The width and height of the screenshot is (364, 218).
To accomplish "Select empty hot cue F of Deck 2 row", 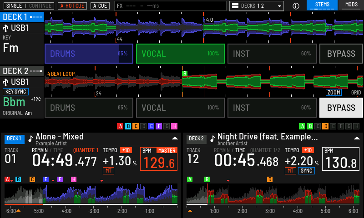I will click(341, 126).
